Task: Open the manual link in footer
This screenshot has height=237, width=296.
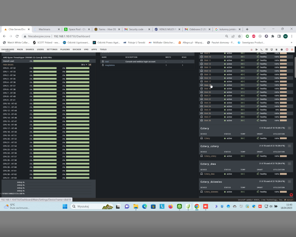Action: tap(290, 200)
